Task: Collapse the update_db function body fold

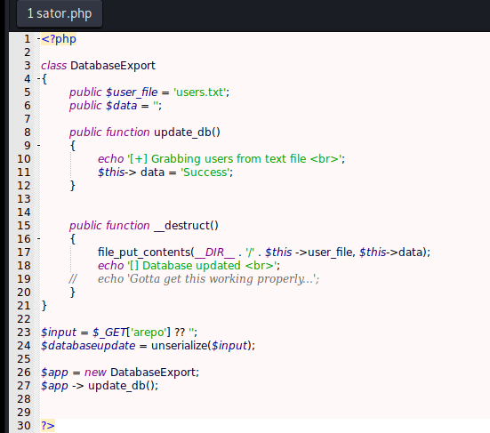Action: (x=39, y=145)
